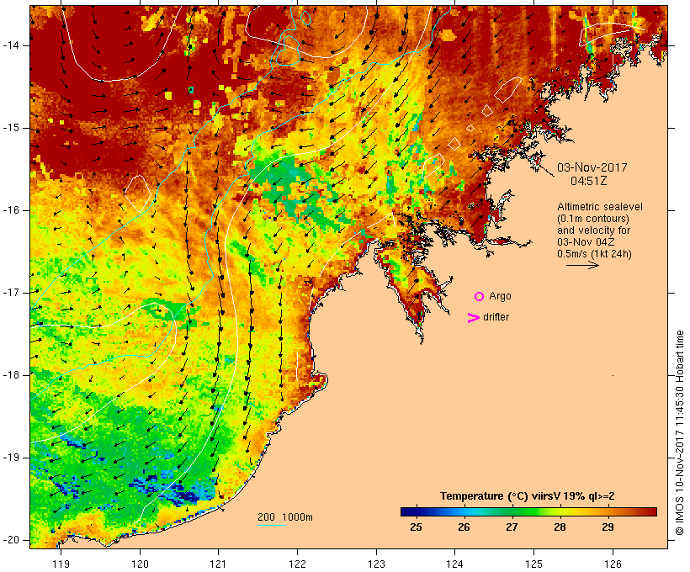Click the '03-Nov 04Z' caption line

tap(586, 242)
